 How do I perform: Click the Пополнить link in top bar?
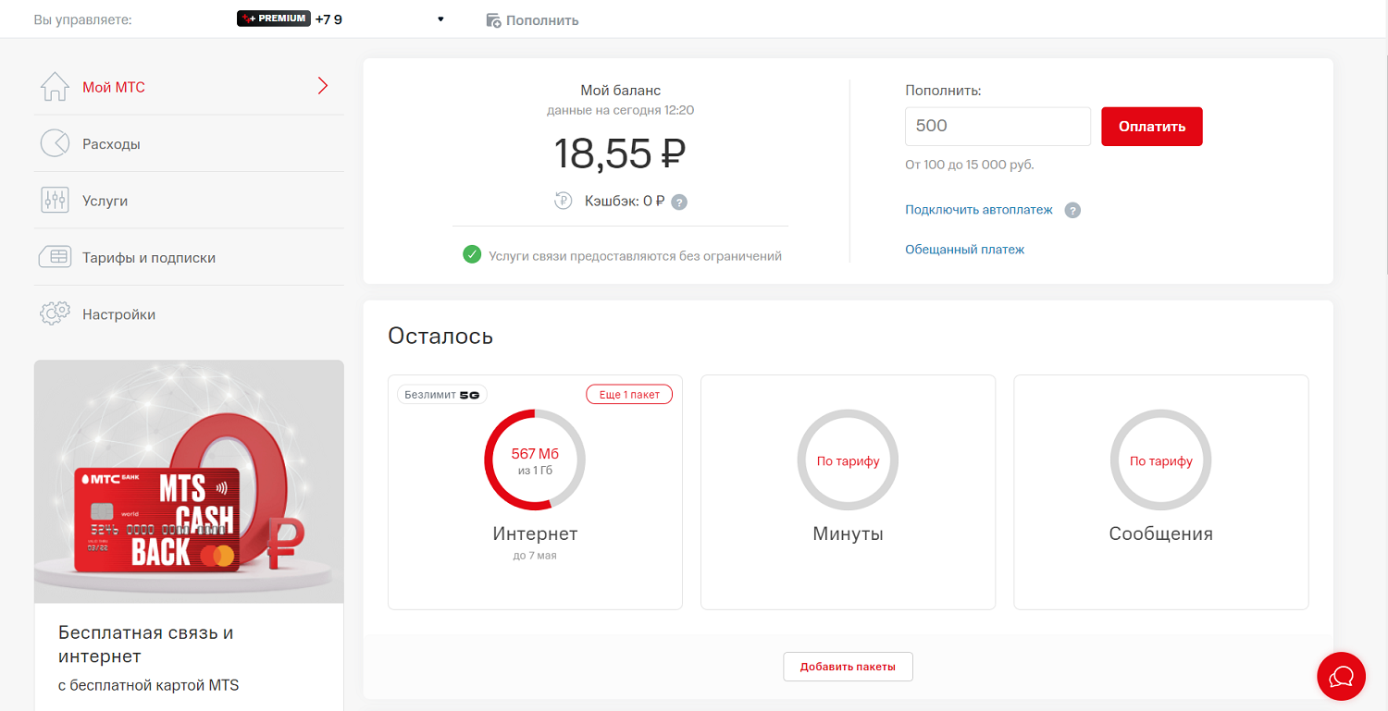point(542,20)
